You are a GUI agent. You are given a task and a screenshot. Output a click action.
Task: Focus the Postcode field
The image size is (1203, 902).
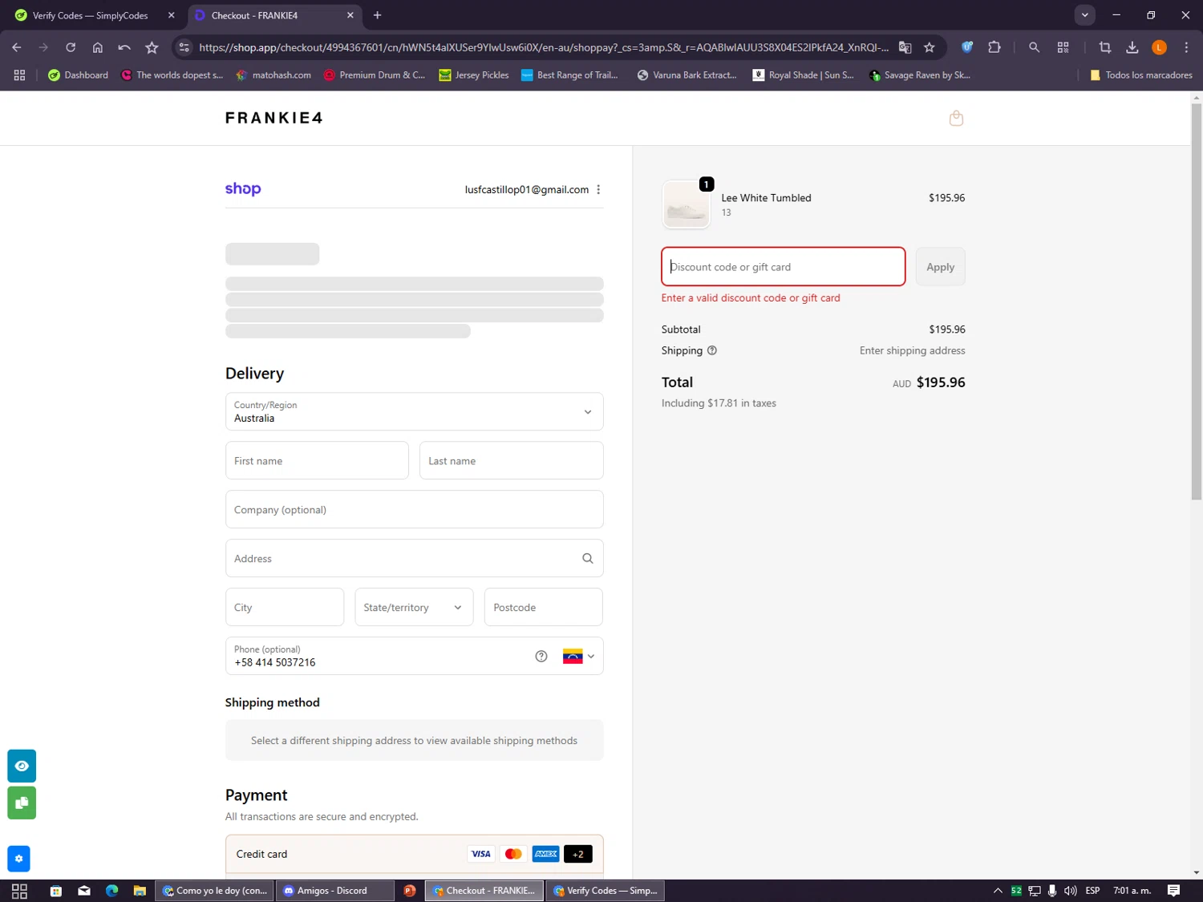[x=543, y=607]
